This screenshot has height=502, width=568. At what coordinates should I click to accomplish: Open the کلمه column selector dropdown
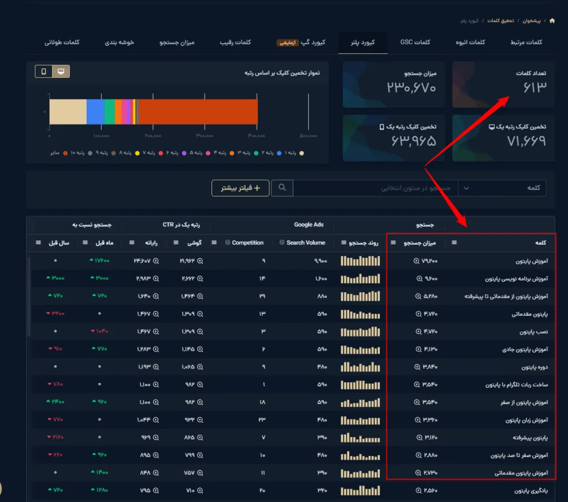point(501,188)
